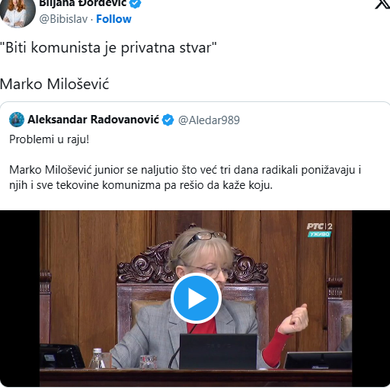Click the RTS 2 channel logo in video

coord(319,226)
